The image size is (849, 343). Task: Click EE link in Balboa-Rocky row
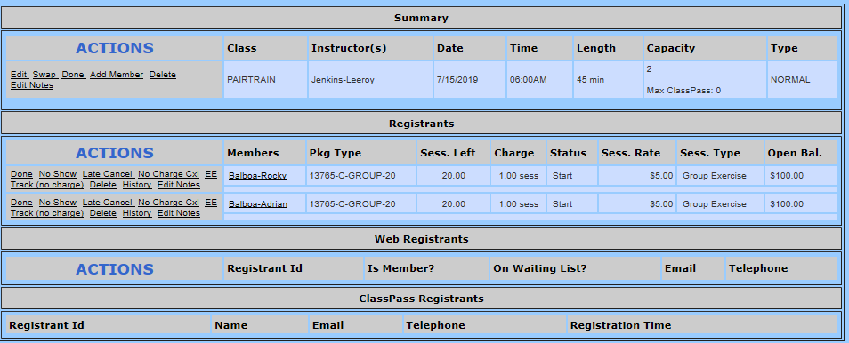[x=211, y=174]
